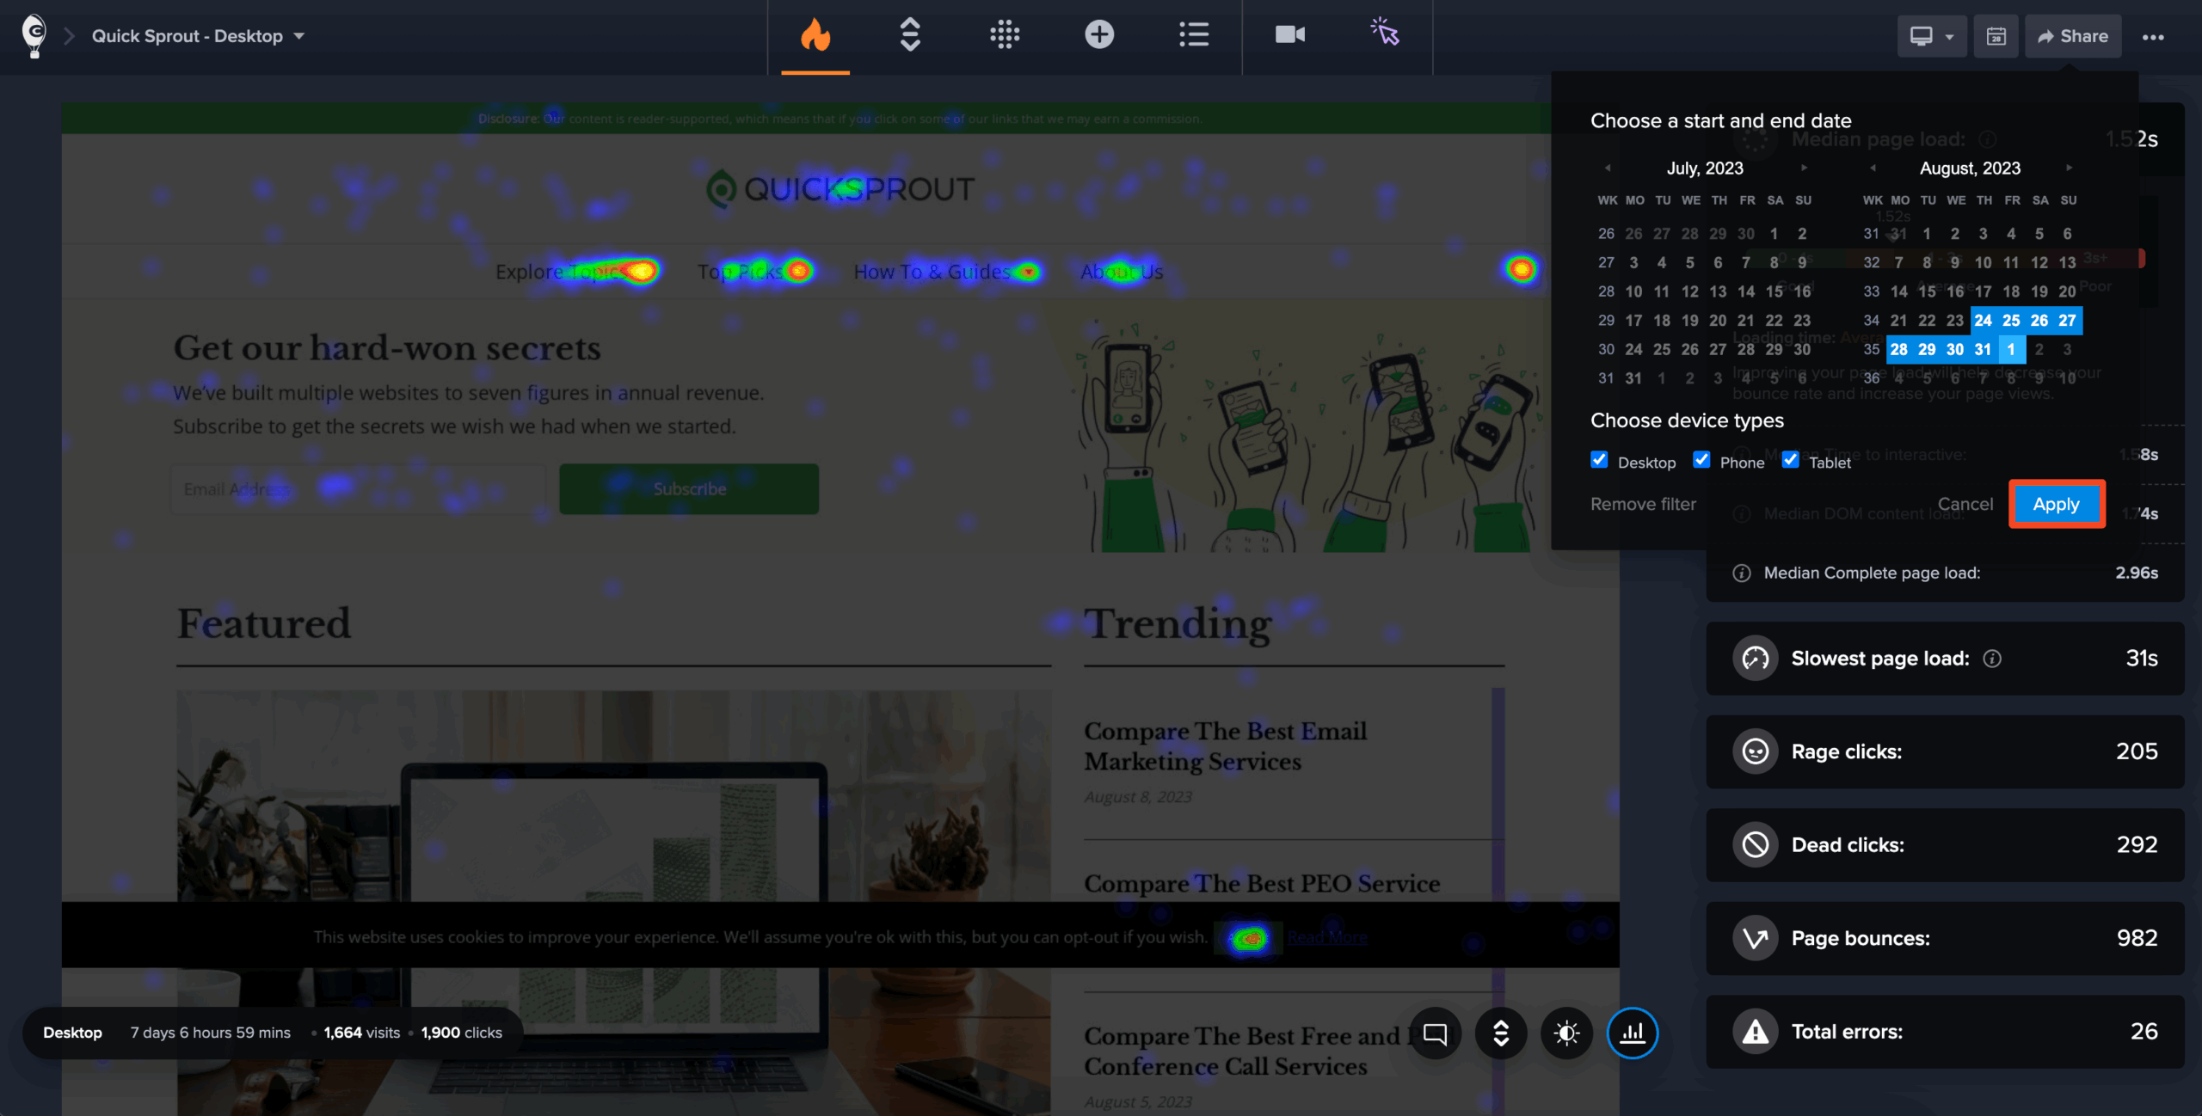
Task: Uncheck the Tablet device checkbox
Action: 1790,460
